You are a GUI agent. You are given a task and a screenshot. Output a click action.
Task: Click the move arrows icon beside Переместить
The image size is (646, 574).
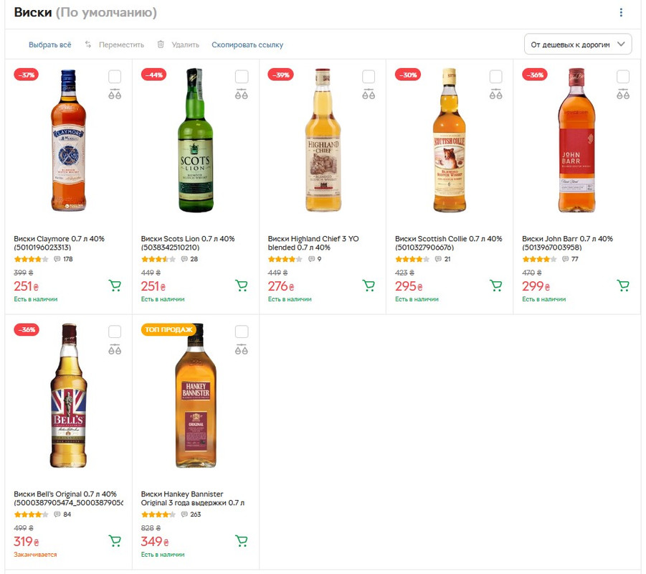click(88, 44)
